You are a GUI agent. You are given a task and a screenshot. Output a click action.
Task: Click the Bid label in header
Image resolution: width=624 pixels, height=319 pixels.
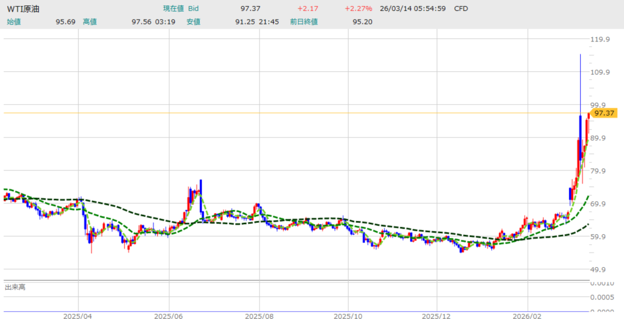pyautogui.click(x=193, y=9)
